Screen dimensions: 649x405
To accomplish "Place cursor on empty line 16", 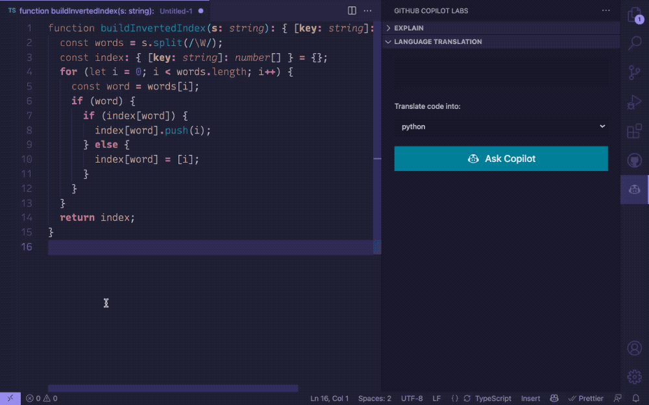I will (x=210, y=247).
